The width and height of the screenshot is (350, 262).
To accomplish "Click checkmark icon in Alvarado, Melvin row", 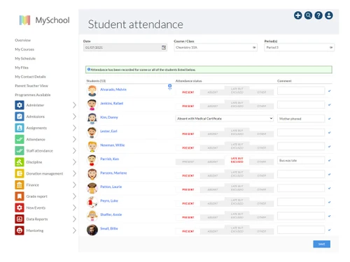I will pyautogui.click(x=329, y=91).
